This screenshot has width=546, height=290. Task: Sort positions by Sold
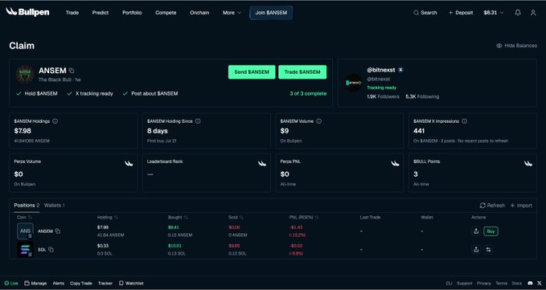coord(236,218)
